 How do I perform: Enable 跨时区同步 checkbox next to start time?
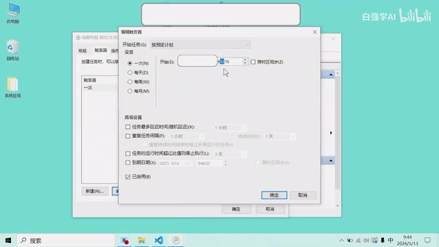253,62
